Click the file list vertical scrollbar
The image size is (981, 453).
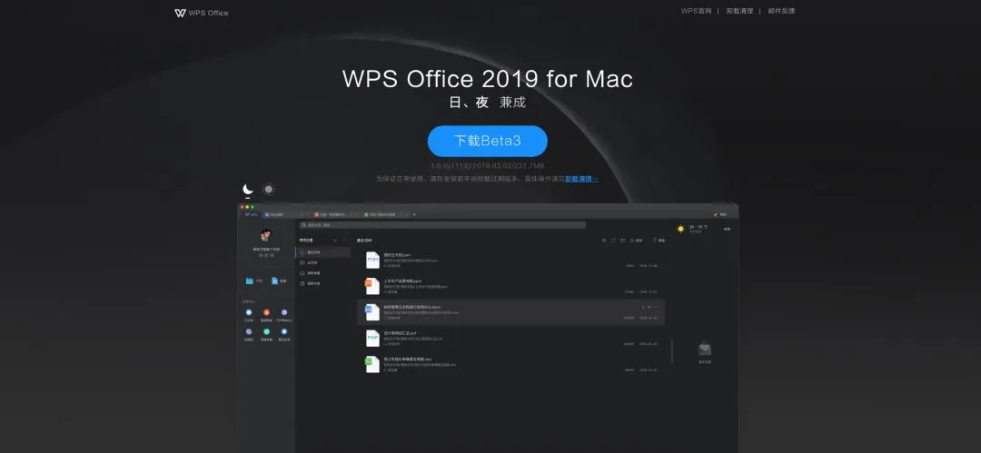click(672, 351)
